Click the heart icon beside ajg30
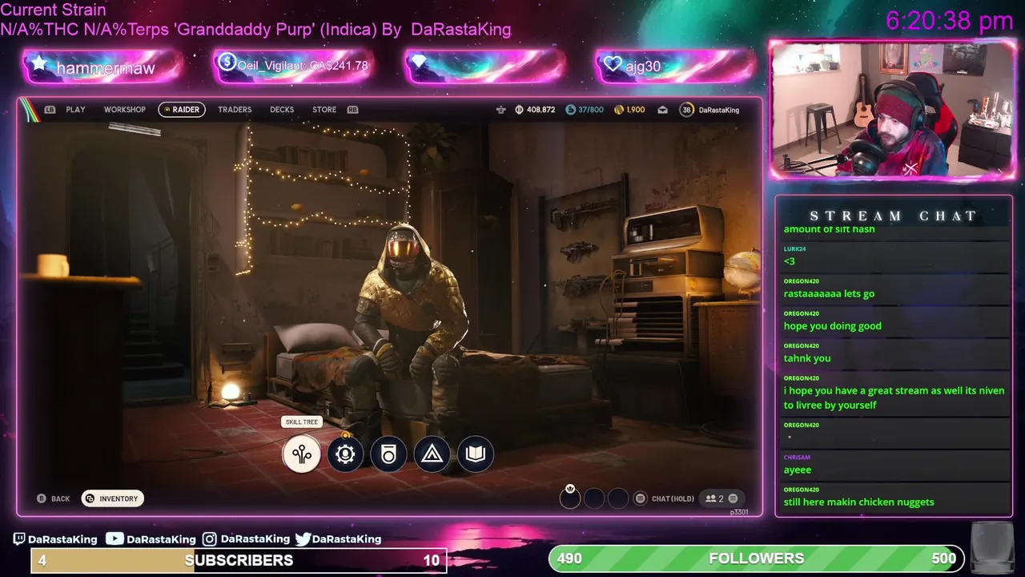Screen dimensions: 1025x577 coord(613,65)
